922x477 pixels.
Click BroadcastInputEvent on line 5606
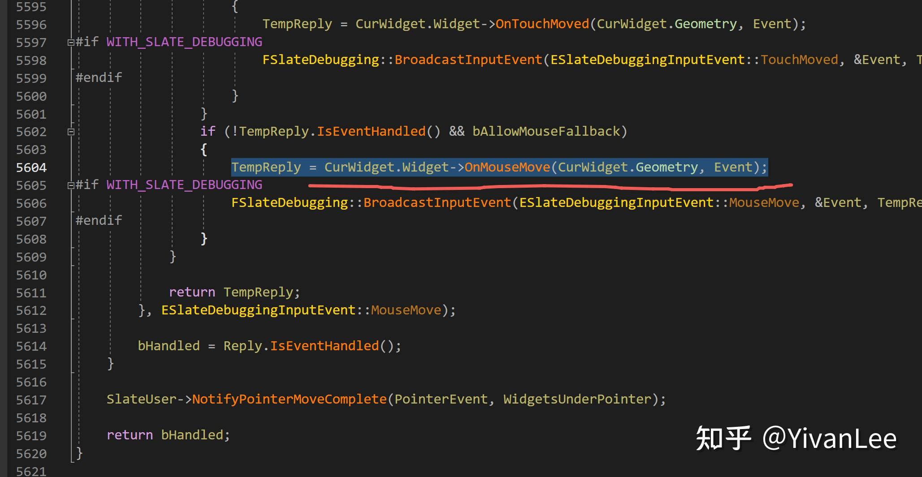(x=437, y=203)
